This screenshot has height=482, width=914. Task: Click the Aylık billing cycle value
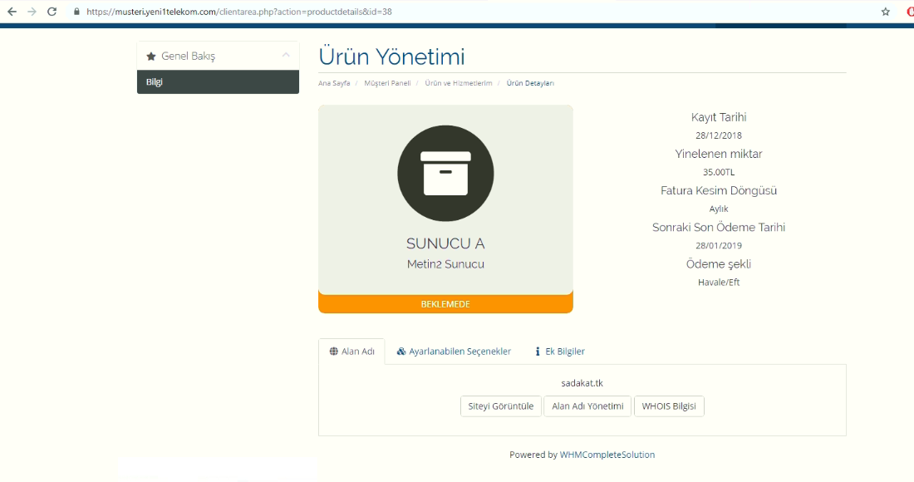[x=718, y=209]
